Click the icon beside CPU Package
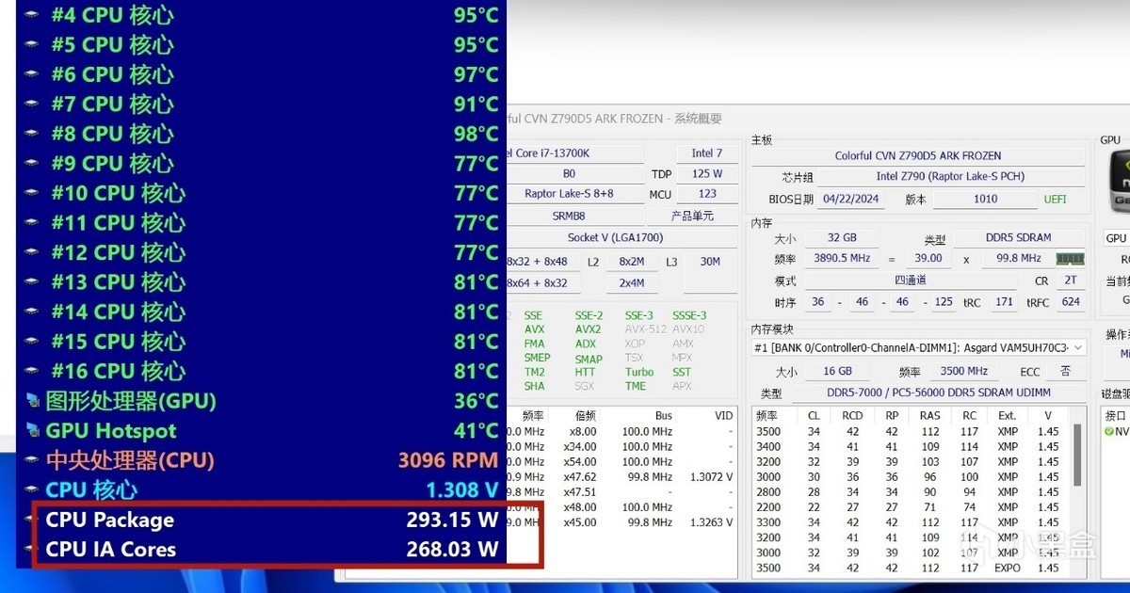 (x=32, y=521)
